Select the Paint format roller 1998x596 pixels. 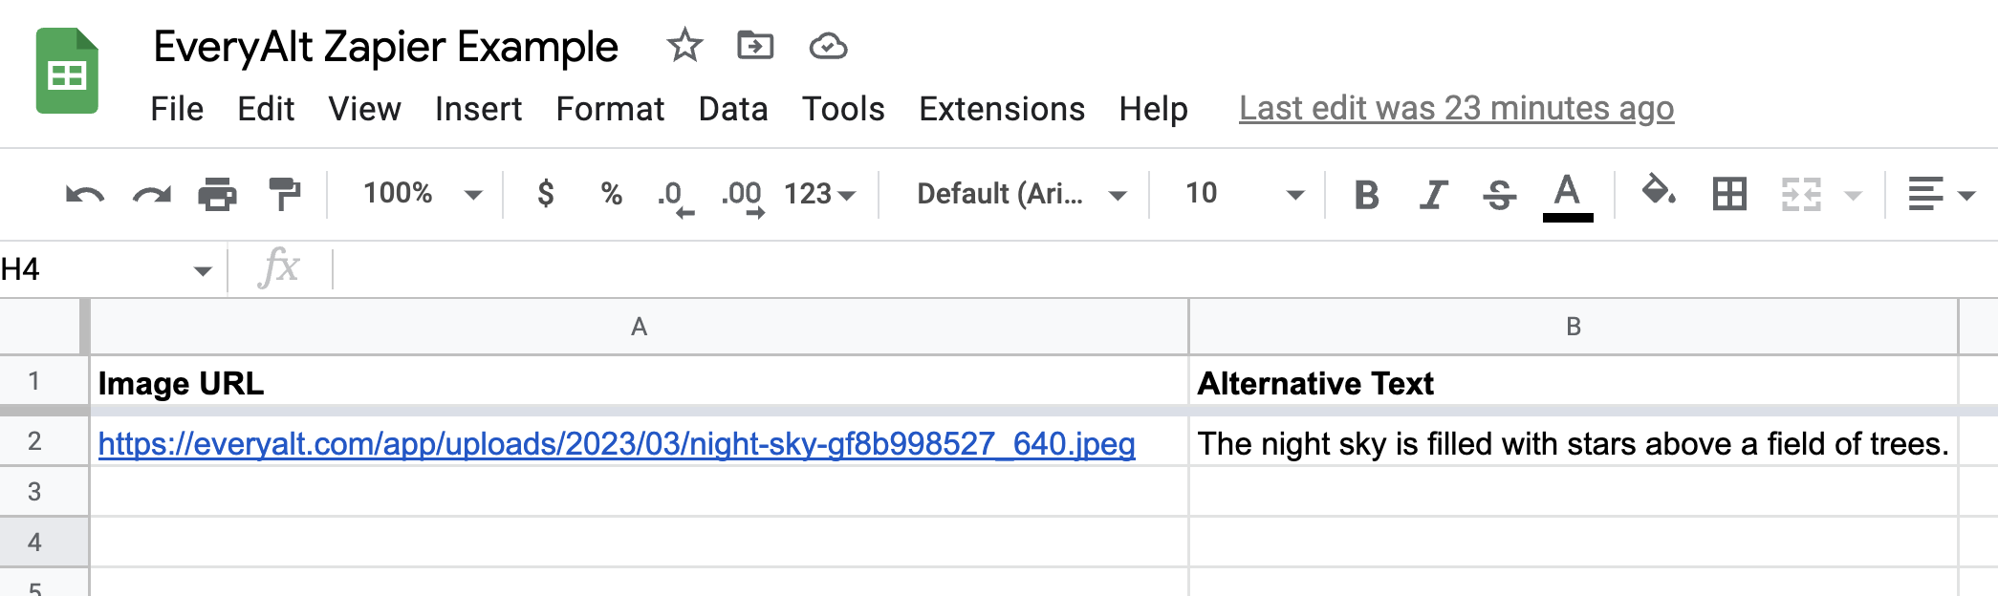tap(284, 194)
